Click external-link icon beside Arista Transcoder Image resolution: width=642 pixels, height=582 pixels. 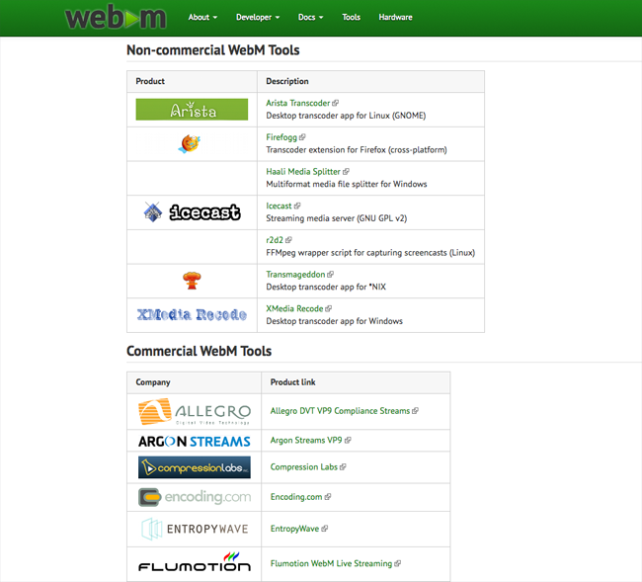336,103
